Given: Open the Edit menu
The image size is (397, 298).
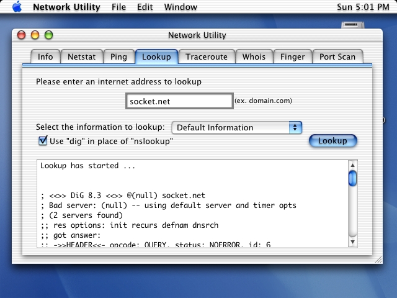Looking at the screenshot, I should click(145, 7).
